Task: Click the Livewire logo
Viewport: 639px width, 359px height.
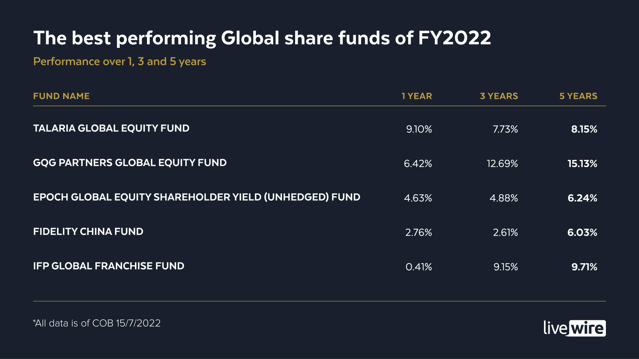Action: coord(574,328)
